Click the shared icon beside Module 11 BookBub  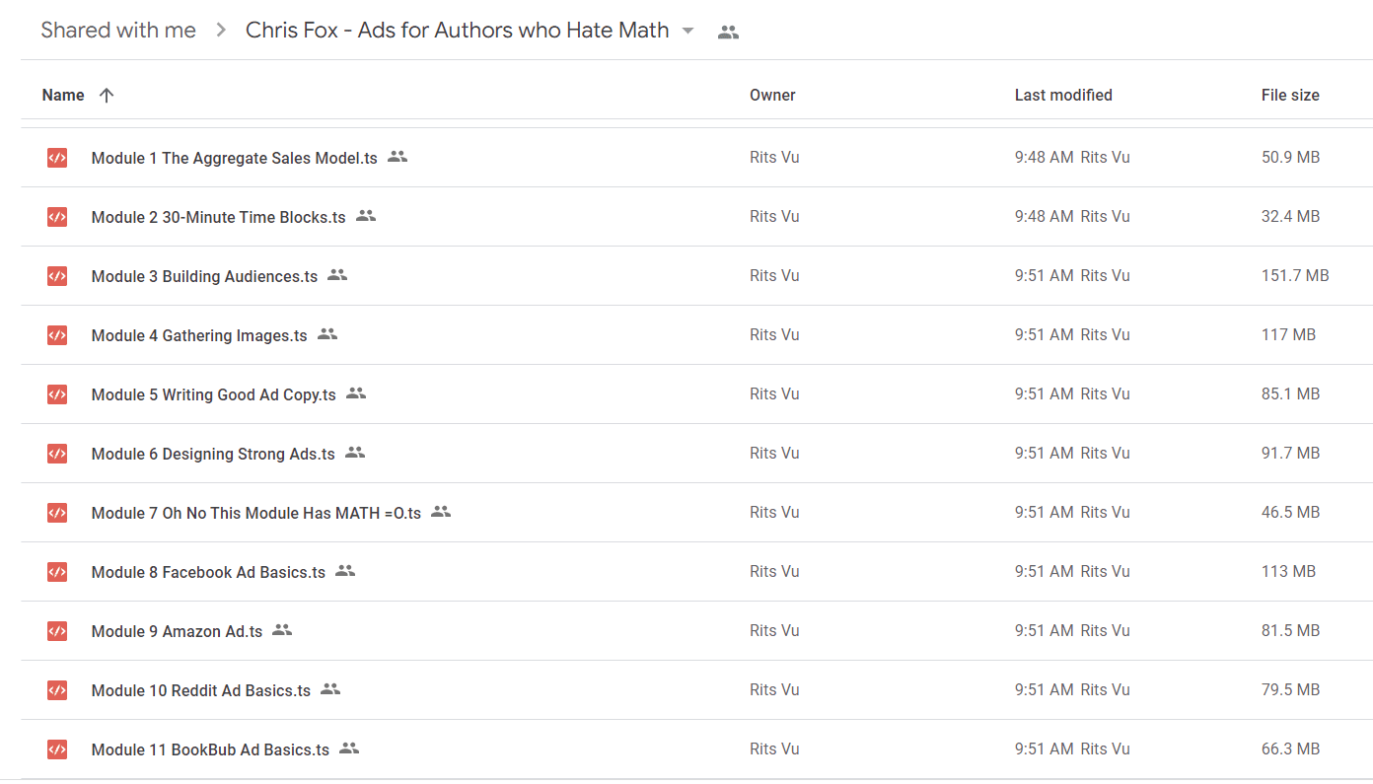click(x=349, y=748)
